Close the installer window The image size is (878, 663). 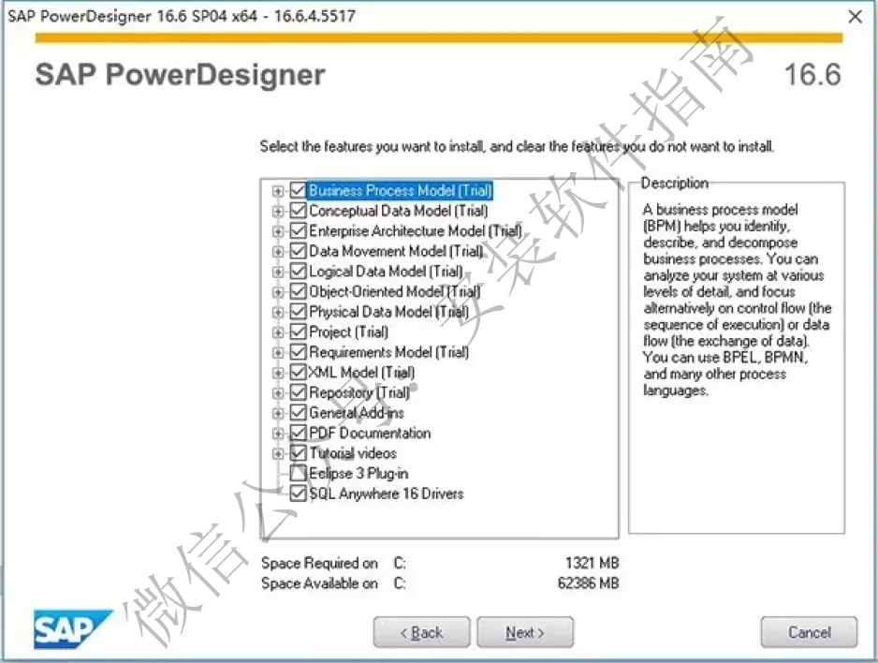(x=855, y=16)
